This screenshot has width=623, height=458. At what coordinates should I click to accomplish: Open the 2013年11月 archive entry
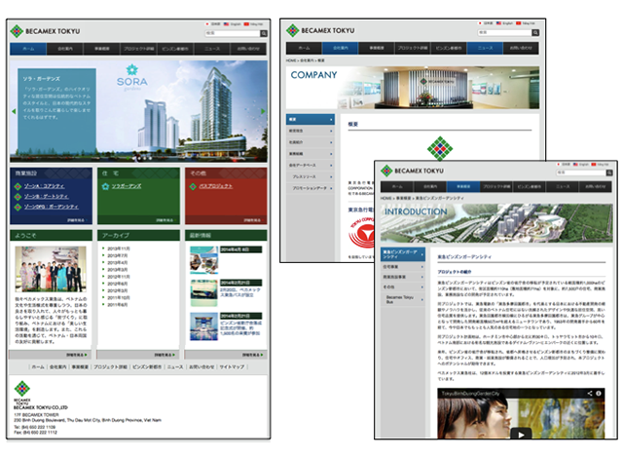click(x=119, y=248)
